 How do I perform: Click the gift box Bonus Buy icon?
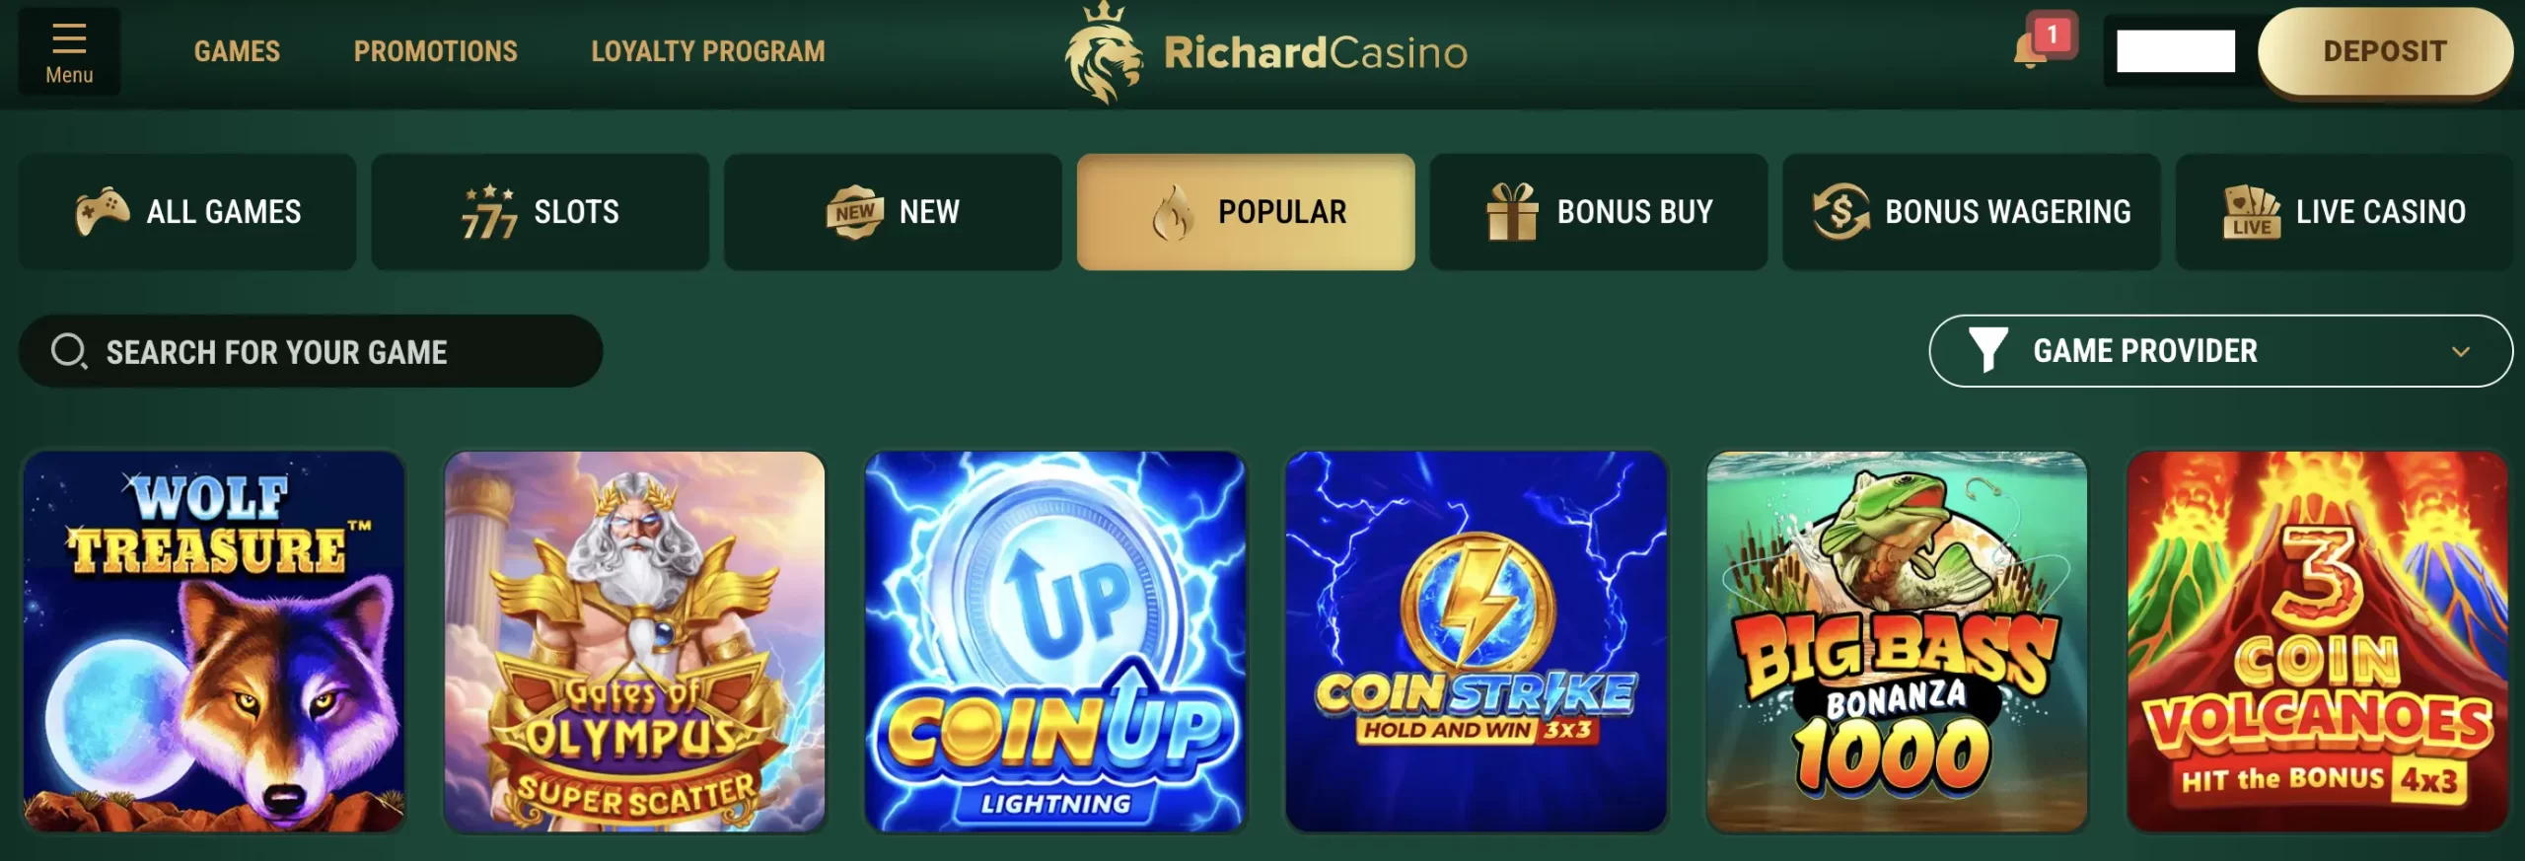[x=1512, y=212]
